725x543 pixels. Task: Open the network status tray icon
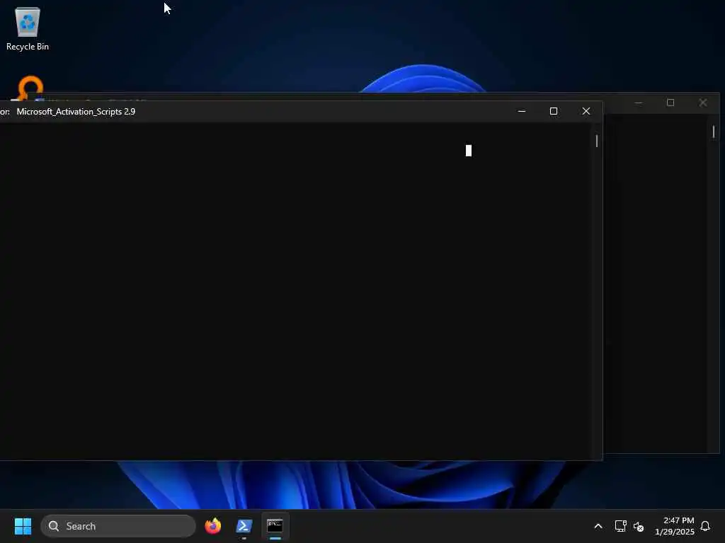coord(620,526)
